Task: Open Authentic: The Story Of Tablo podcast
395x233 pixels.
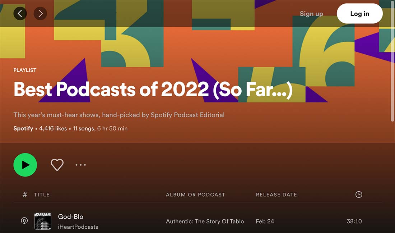Action: coord(205,221)
